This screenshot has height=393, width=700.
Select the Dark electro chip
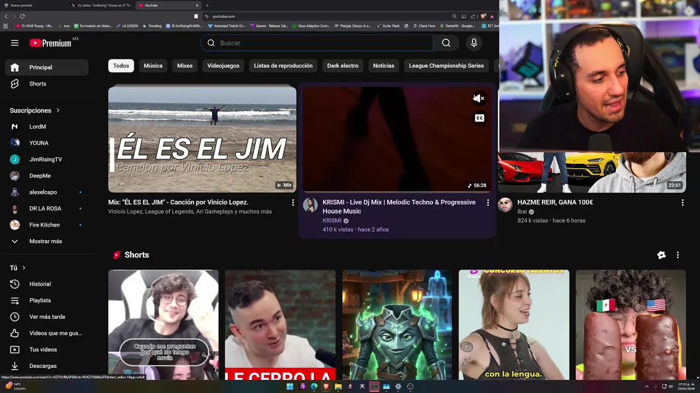point(343,65)
